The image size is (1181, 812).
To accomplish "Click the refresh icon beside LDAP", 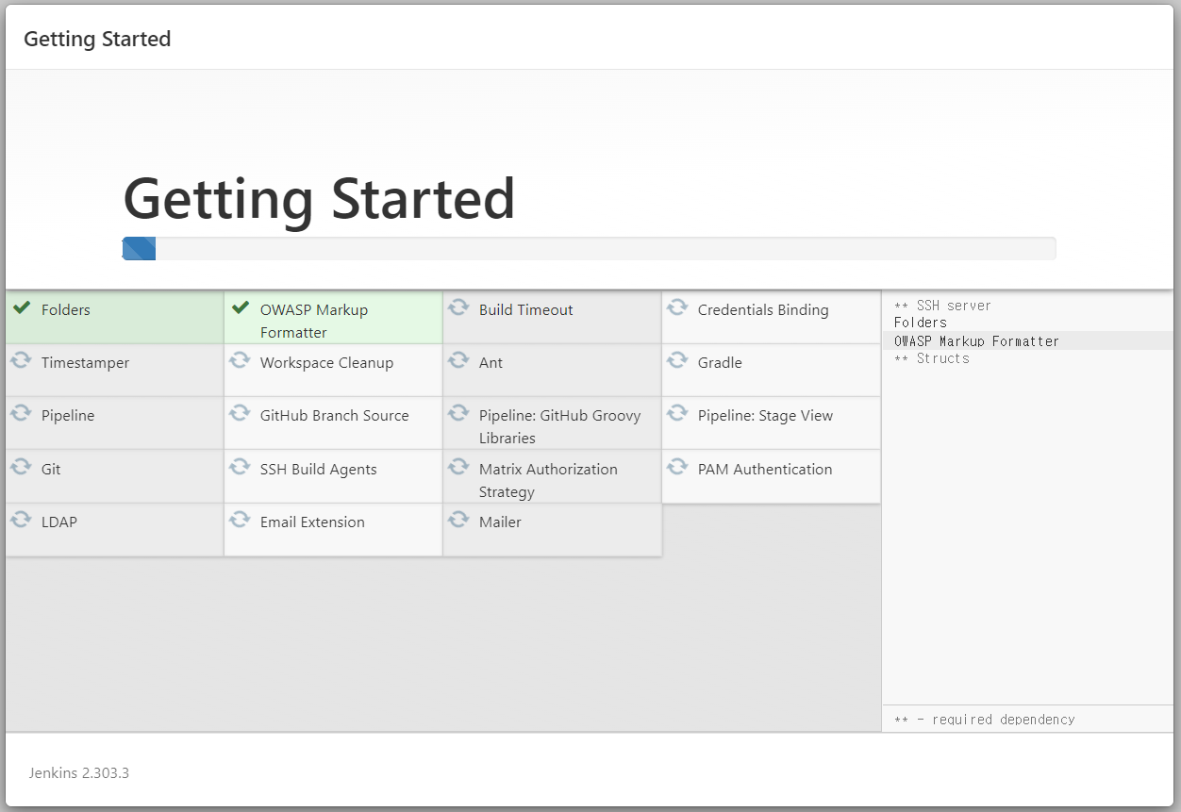I will tap(21, 520).
